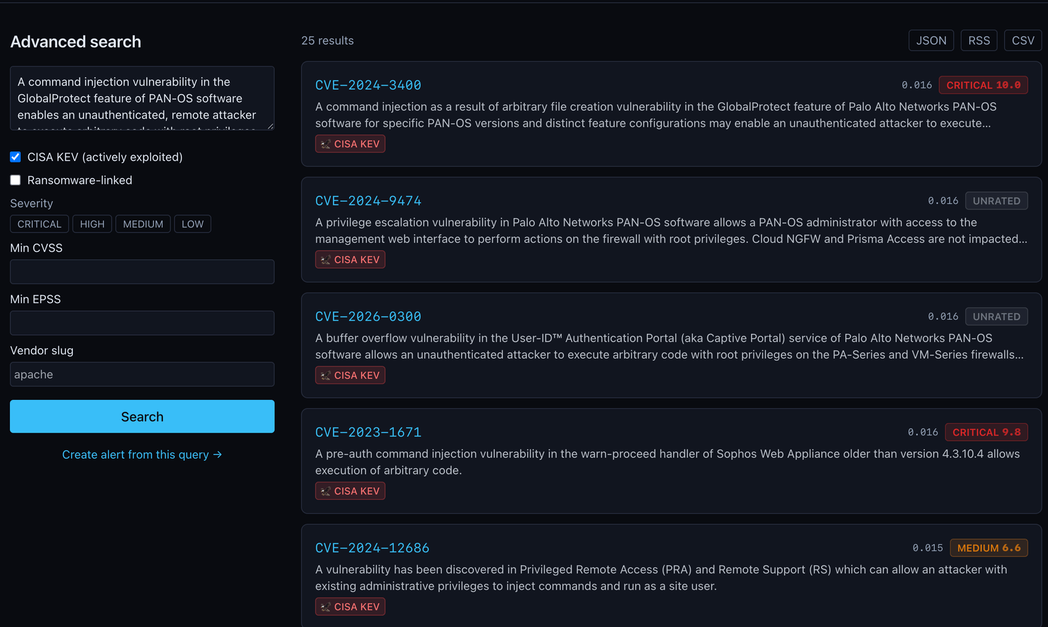
Task: Click the CISA KEV badge icon under CVE-2024-9474
Action: click(x=326, y=260)
